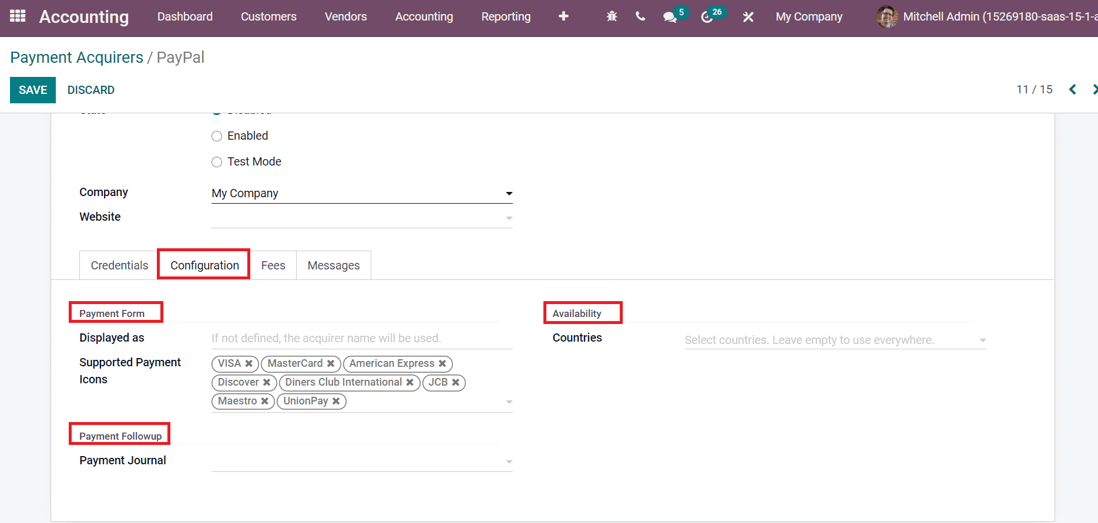
Task: Open the My Company switcher
Action: (809, 16)
